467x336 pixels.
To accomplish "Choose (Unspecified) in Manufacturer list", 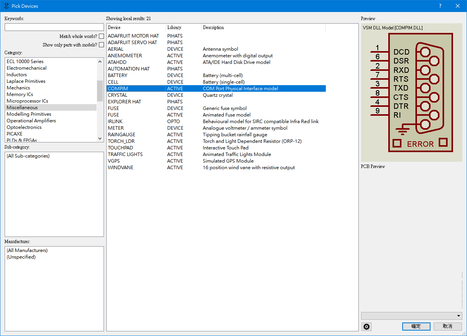I will [21, 257].
